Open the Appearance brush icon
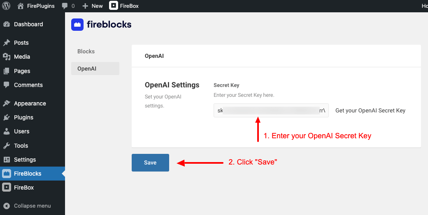Screen dimensions: 428x215 tap(7, 103)
